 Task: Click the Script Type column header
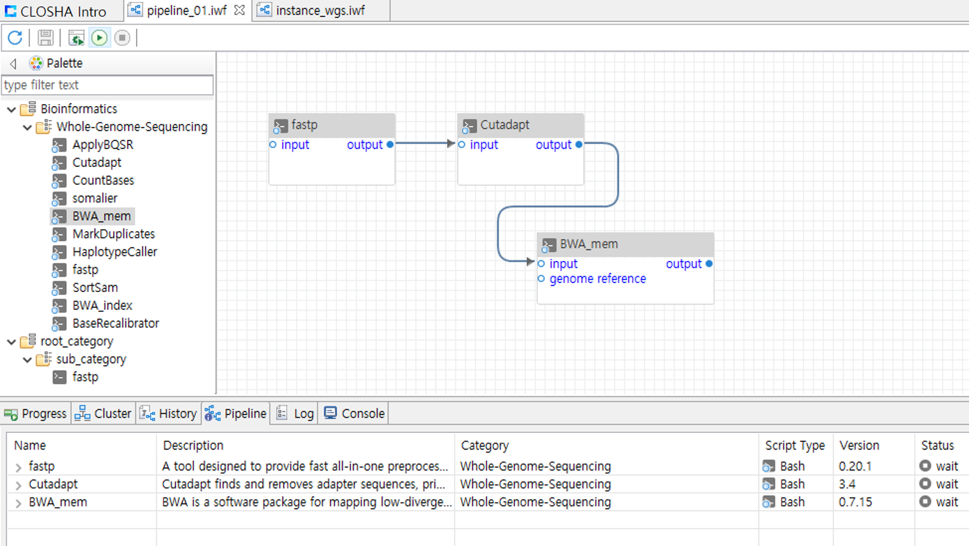pos(795,446)
